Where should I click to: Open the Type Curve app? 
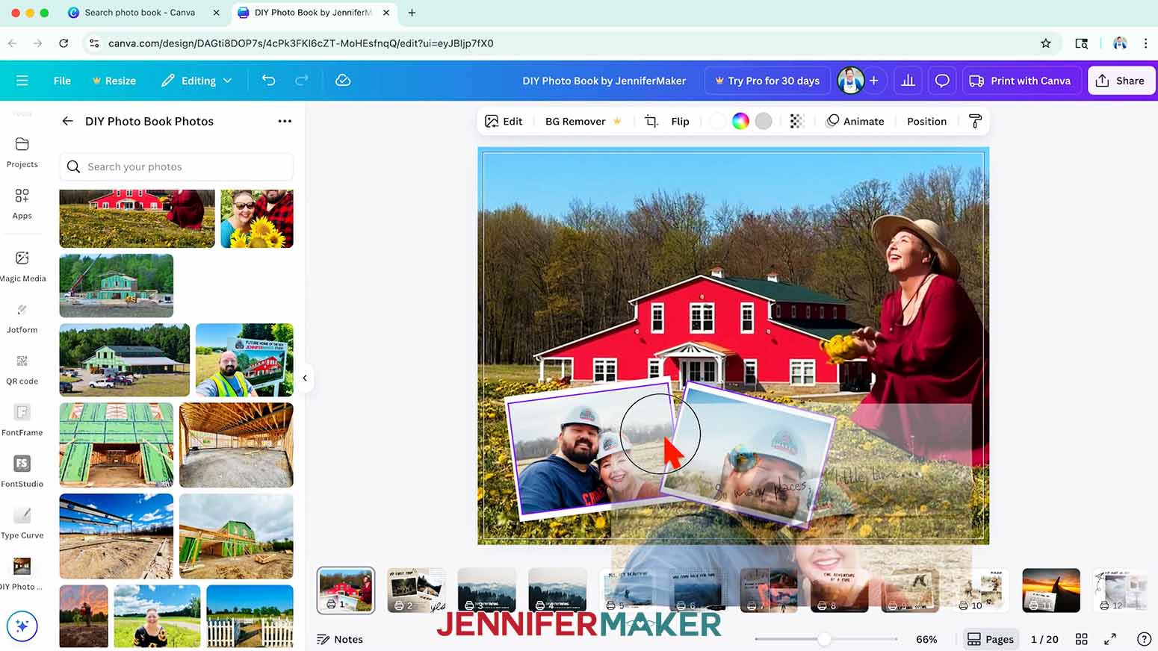point(22,524)
